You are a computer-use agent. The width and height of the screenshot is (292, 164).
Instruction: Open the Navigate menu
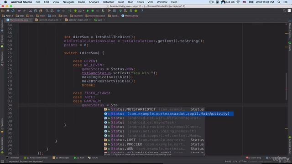click(68, 2)
